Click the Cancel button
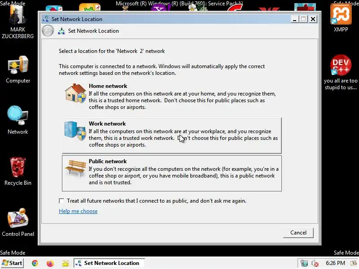 click(298, 233)
